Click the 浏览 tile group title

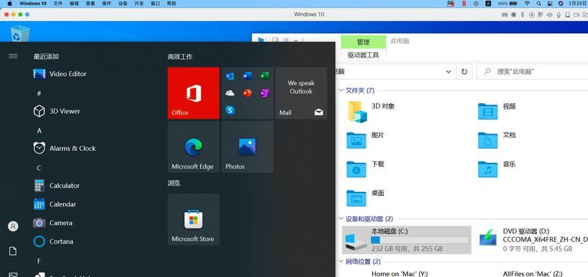(x=174, y=183)
